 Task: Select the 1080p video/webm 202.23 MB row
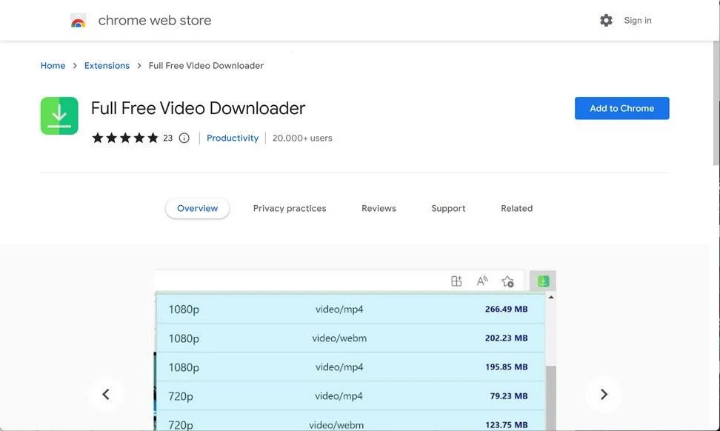pyautogui.click(x=351, y=338)
